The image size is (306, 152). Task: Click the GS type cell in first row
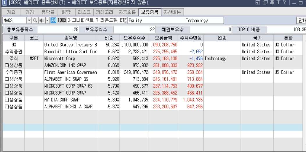(13, 45)
